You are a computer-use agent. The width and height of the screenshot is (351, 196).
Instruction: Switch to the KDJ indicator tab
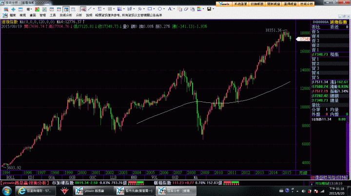tap(31, 178)
